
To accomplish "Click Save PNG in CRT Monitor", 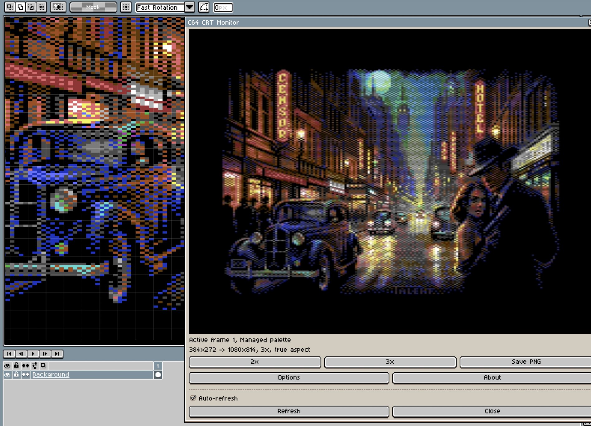I will 526,362.
